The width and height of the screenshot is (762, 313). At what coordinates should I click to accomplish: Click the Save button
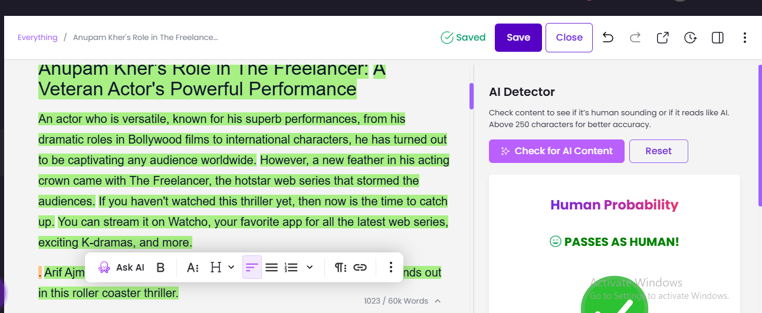518,38
